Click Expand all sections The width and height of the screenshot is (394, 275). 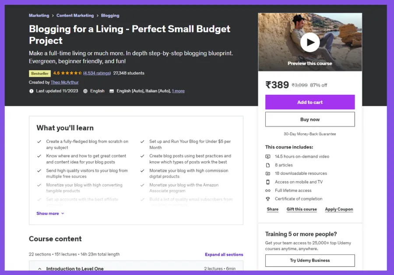click(224, 254)
